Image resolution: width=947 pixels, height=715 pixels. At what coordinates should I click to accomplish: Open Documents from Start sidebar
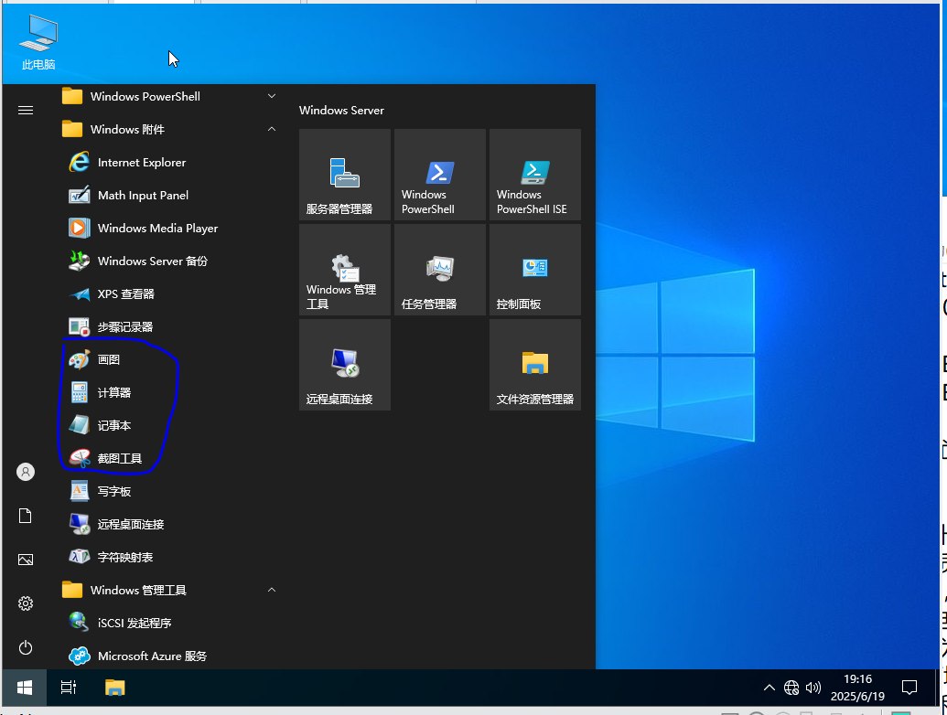(26, 516)
